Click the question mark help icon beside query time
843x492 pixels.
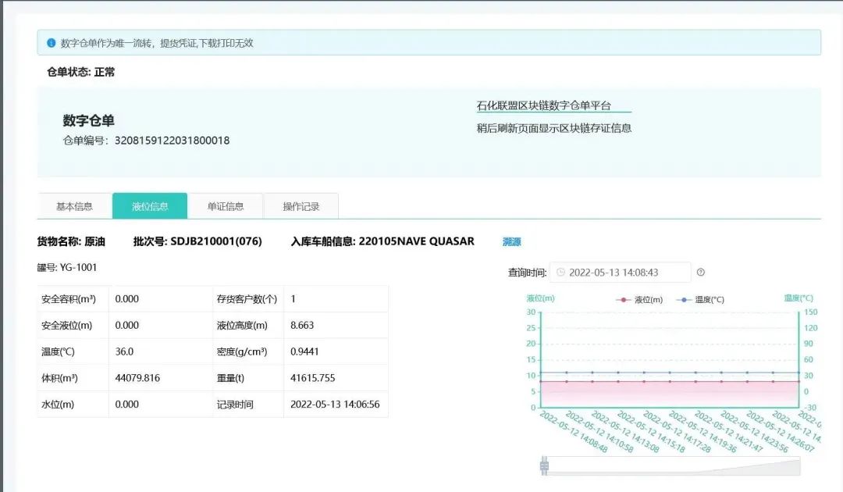pos(701,272)
